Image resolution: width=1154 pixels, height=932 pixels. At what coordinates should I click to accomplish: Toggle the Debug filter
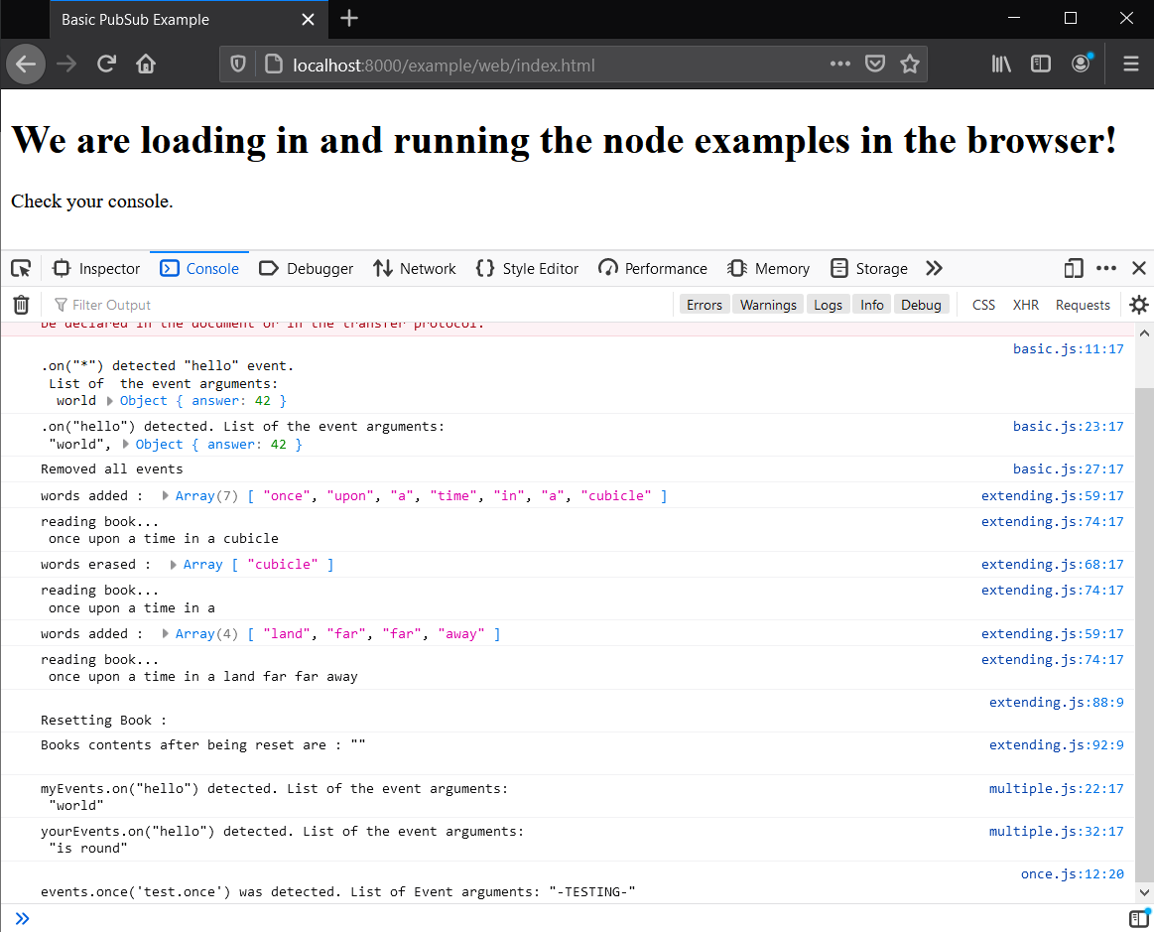tap(921, 305)
